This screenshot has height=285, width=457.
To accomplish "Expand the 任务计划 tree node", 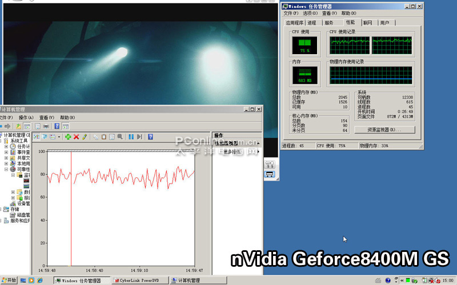I will tap(6, 146).
